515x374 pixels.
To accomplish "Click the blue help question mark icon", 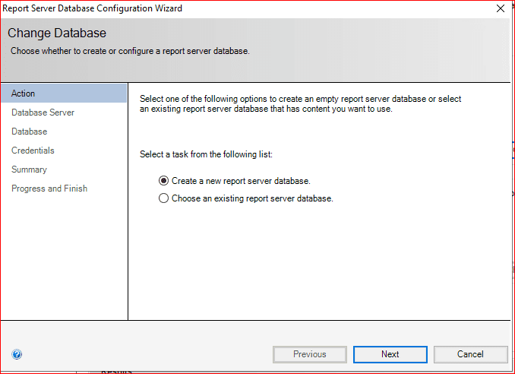I will (17, 354).
